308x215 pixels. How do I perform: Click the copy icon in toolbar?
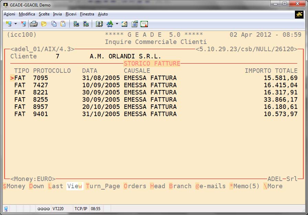(x=54, y=24)
